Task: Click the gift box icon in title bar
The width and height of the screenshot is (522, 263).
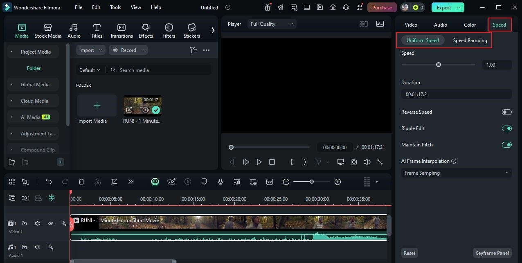Action: [x=268, y=7]
